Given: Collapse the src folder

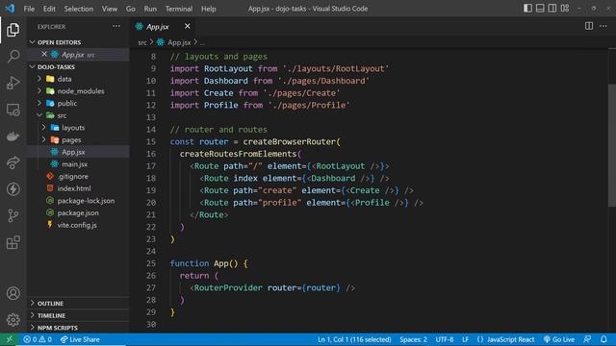Looking at the screenshot, I should tap(39, 115).
